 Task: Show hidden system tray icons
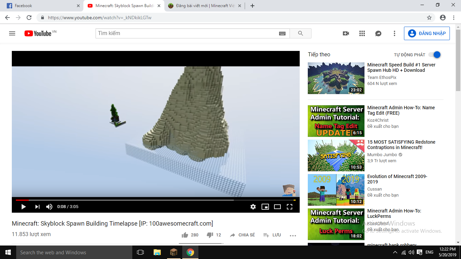pyautogui.click(x=395, y=252)
